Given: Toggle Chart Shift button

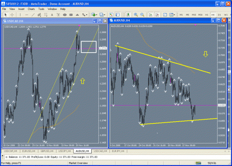Looking at the screenshot, I should (157, 14).
